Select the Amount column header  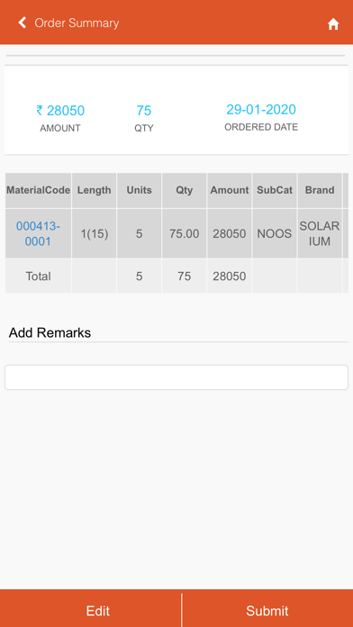(x=230, y=190)
